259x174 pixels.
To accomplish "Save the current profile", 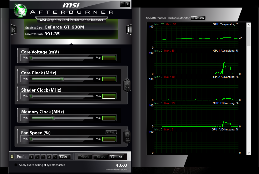I will point(65,157).
